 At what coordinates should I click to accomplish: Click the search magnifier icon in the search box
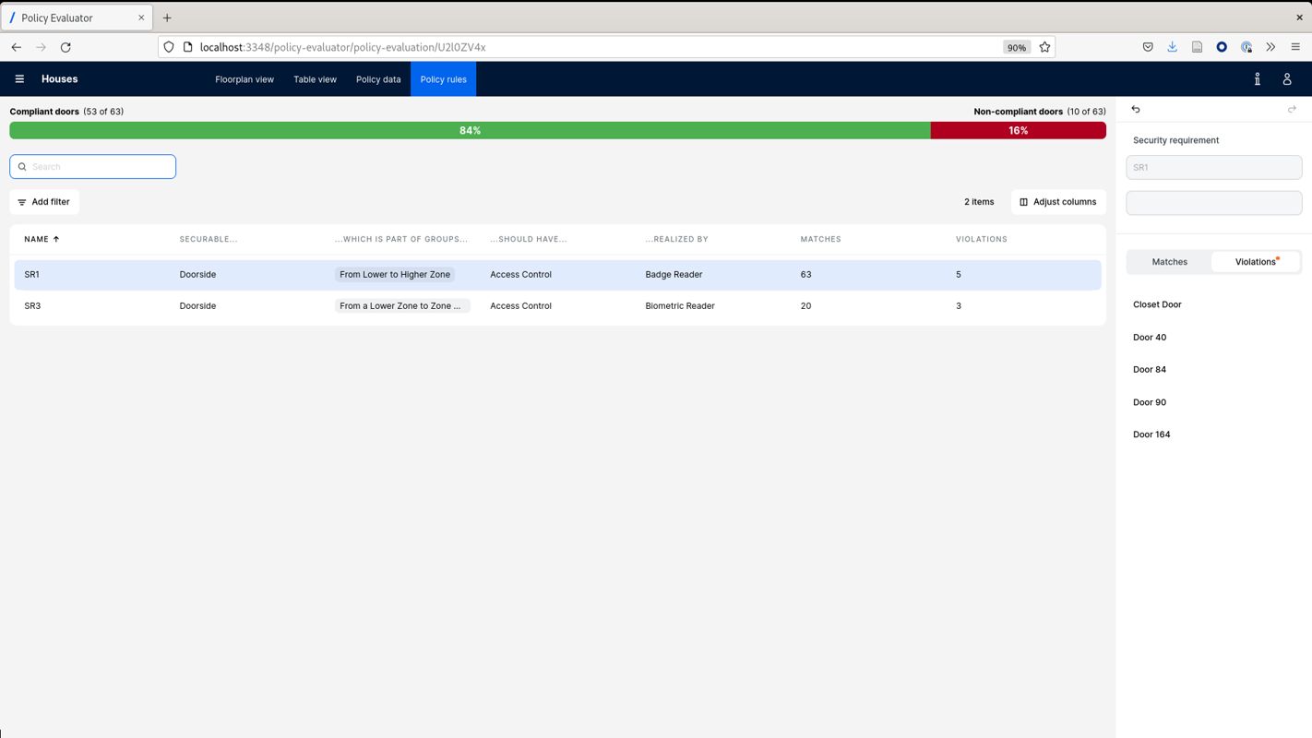click(x=22, y=166)
